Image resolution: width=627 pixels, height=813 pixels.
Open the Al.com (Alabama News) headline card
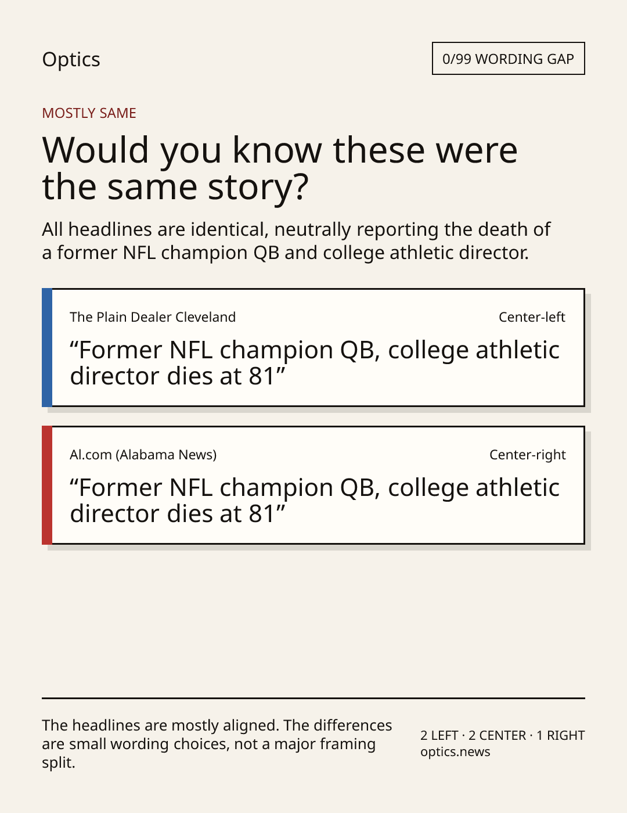[x=313, y=485]
